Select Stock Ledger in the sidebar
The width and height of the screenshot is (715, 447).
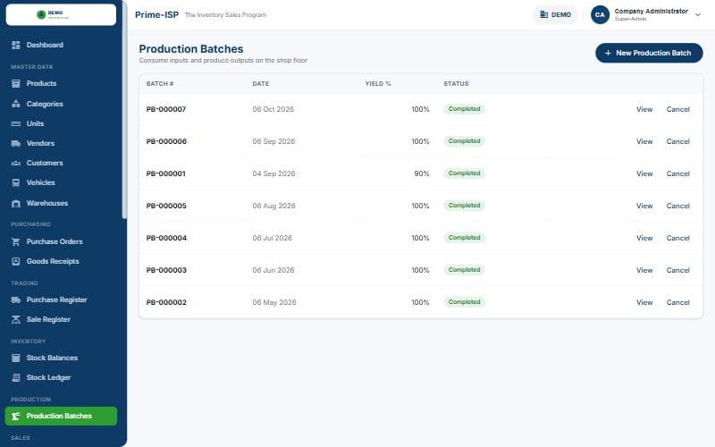pyautogui.click(x=61, y=377)
